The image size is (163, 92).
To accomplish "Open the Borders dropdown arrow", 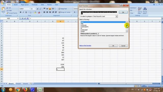I will click(32, 12).
